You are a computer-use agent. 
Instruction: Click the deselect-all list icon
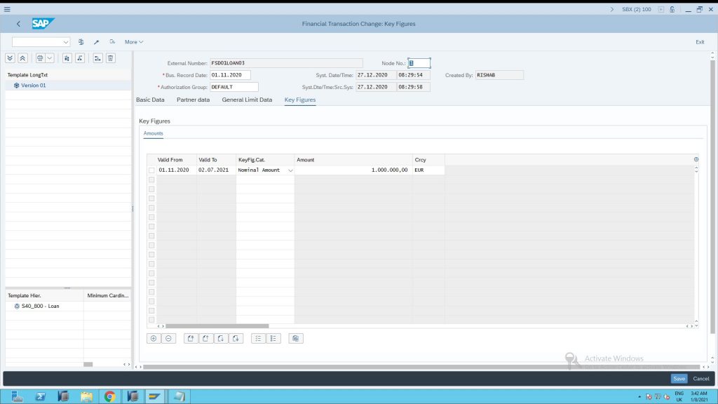click(273, 339)
